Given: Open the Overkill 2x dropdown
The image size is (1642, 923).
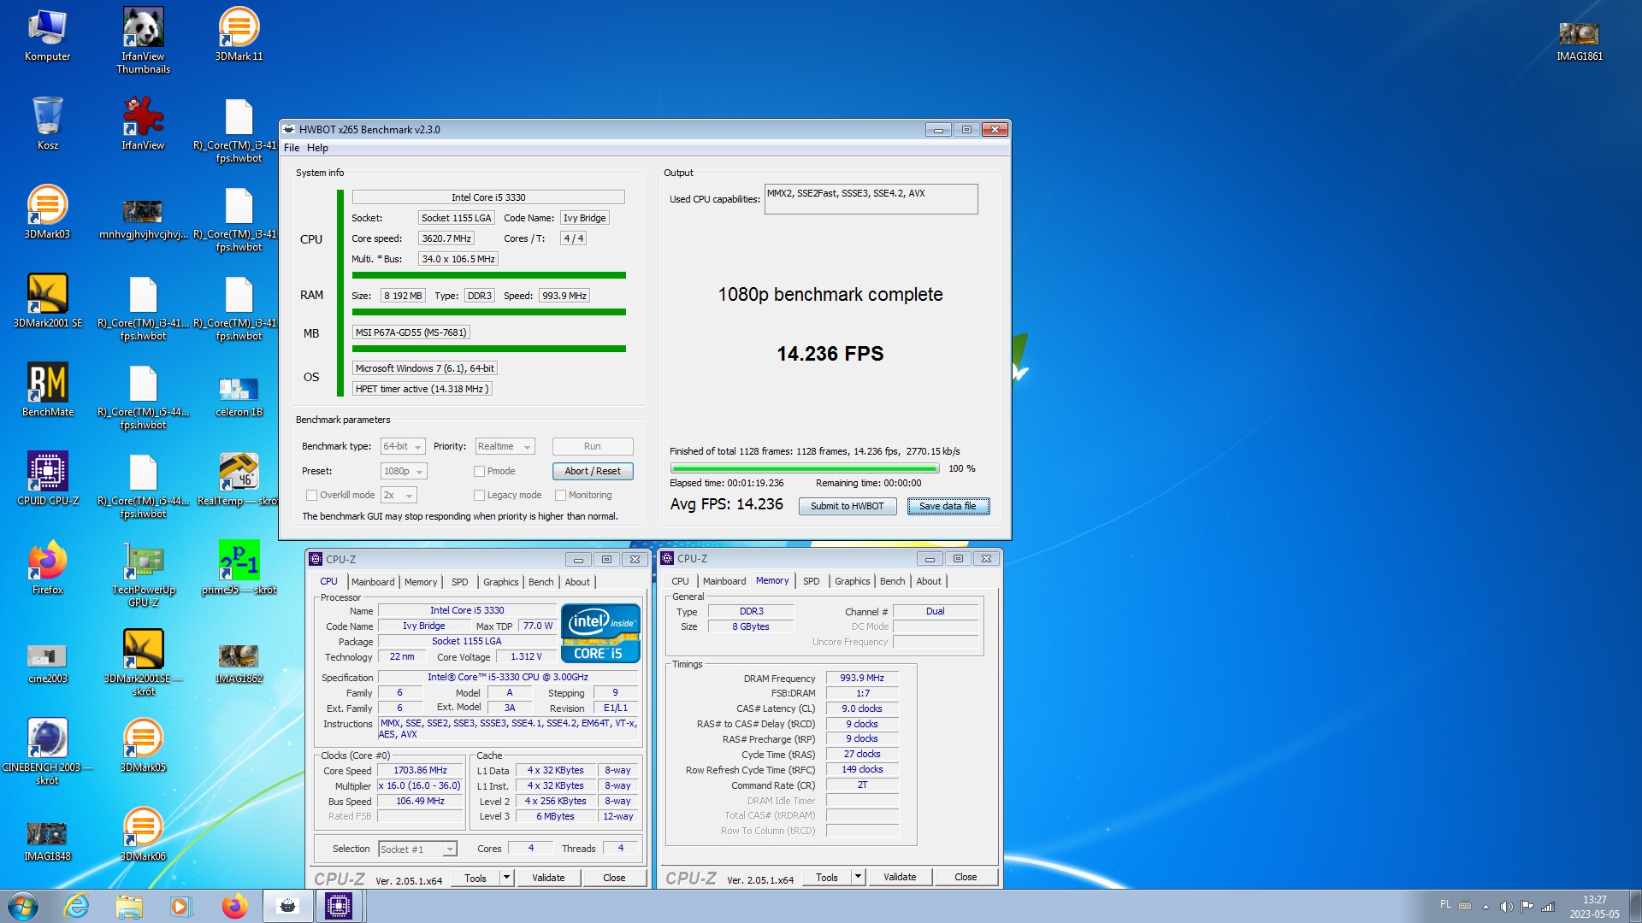Looking at the screenshot, I should pos(399,495).
